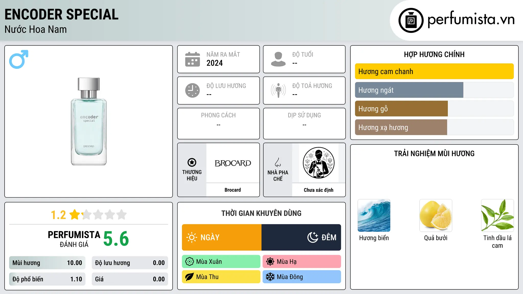Click the Hương biển note caption
Viewport: 523px width, 294px height.
point(374,238)
